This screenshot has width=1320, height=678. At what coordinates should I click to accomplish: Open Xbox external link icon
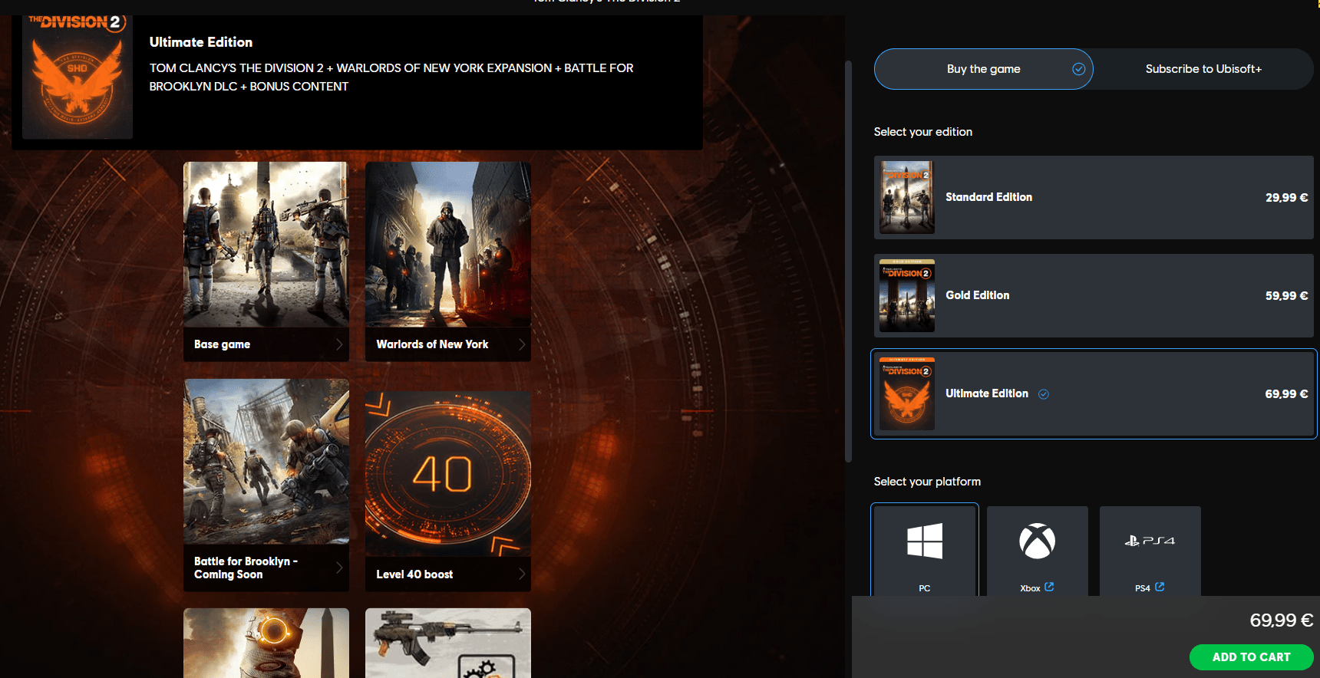coord(1049,587)
